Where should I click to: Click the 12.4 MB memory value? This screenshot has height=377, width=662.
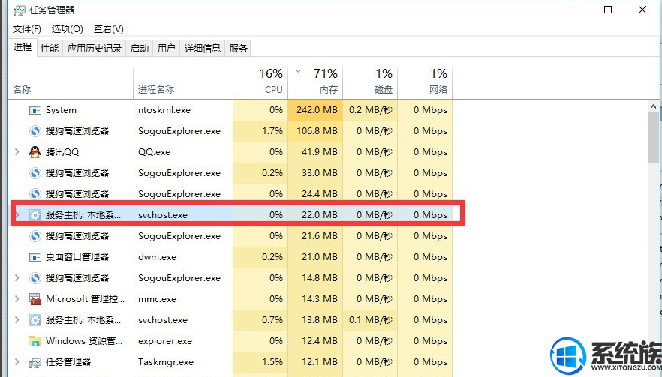pyautogui.click(x=320, y=341)
